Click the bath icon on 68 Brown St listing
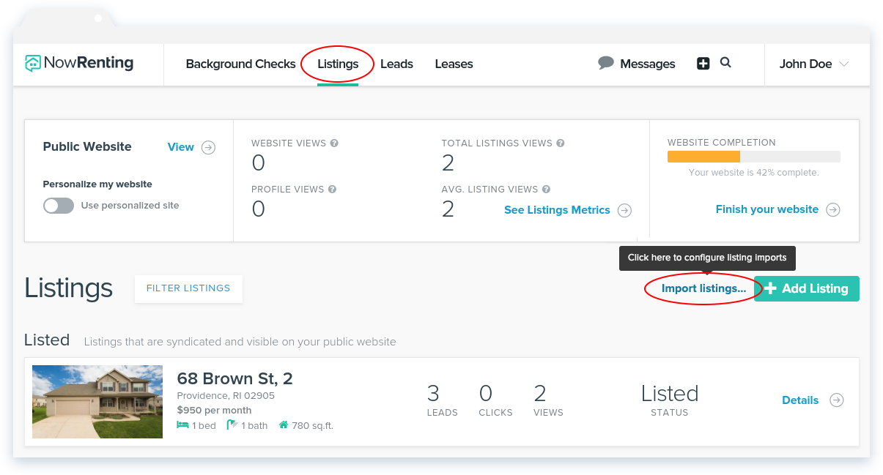Screen dimensions: 883x475 [x=232, y=425]
